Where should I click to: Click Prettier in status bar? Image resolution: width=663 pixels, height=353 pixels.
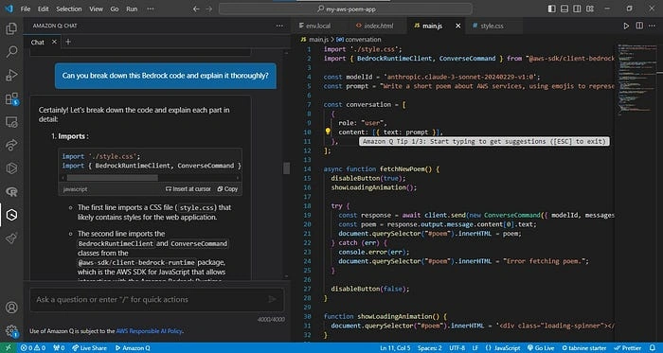627,348
